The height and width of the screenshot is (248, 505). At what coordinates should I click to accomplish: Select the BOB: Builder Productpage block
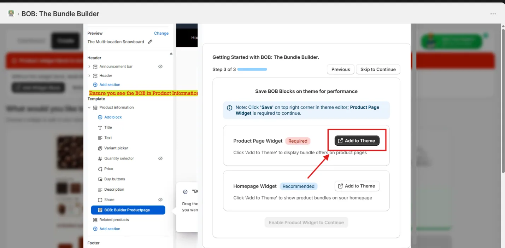(128, 210)
